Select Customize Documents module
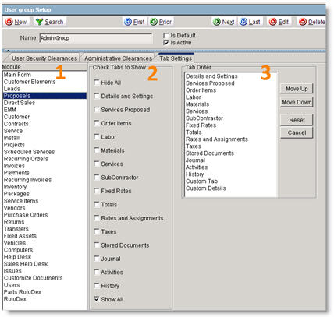Screen dimensions: 334x317 44,278
